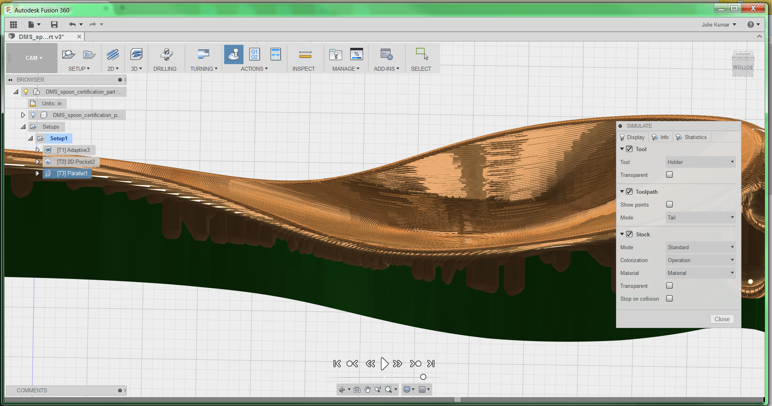Switch to the Statistics tab
This screenshot has height=406, width=772.
(x=692, y=137)
